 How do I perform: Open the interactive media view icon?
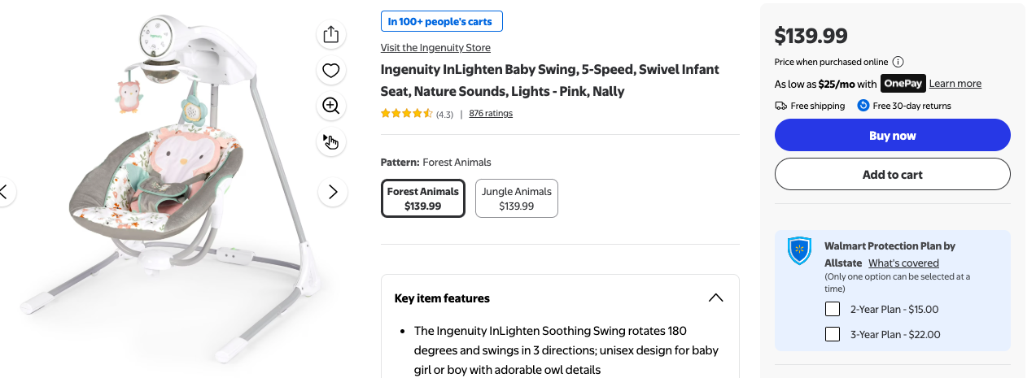(x=330, y=142)
